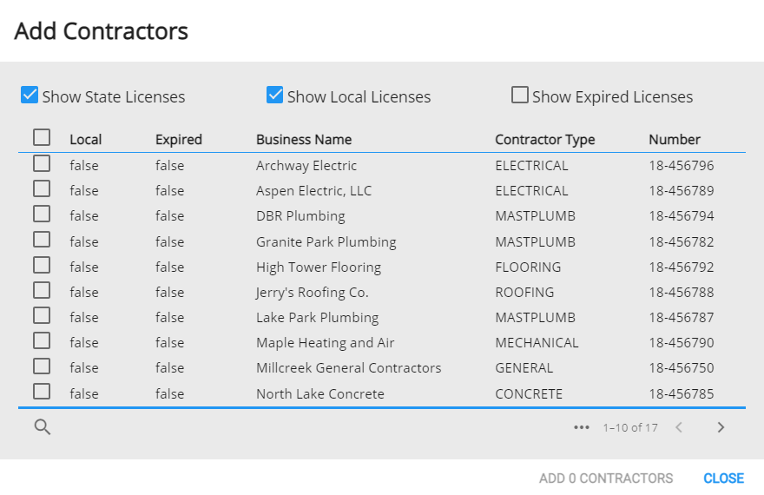This screenshot has width=764, height=495.
Task: Click FLOORING contractor type cell
Action: (x=528, y=267)
